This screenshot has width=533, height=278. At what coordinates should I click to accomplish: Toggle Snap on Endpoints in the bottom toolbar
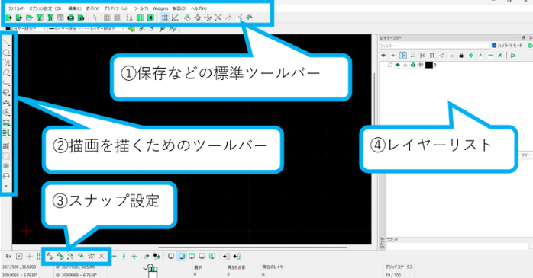tap(50, 257)
